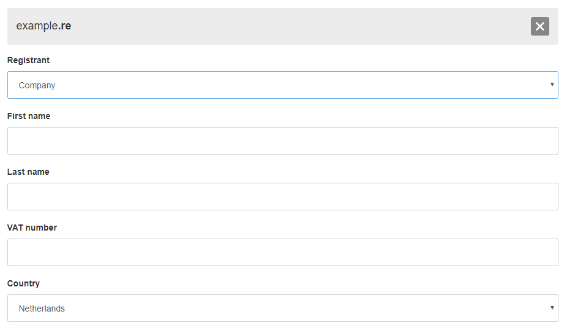
Task: Click the Registrant dropdown arrow
Action: [x=552, y=85]
